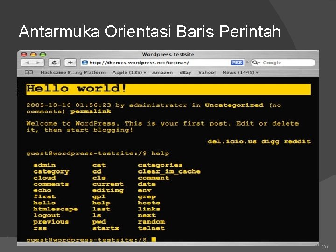Select the htmlescape command

pyautogui.click(x=56, y=209)
